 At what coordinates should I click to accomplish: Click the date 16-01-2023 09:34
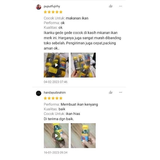(x=55, y=152)
